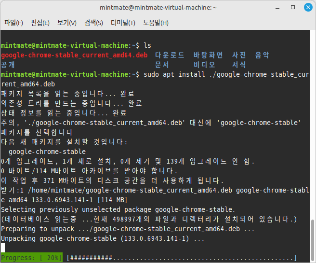Open the 보기(V) menu
This screenshot has height=263, width=316.
pyautogui.click(x=66, y=23)
